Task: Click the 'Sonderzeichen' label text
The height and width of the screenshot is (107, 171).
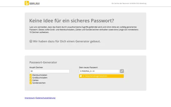Action: 39,83
